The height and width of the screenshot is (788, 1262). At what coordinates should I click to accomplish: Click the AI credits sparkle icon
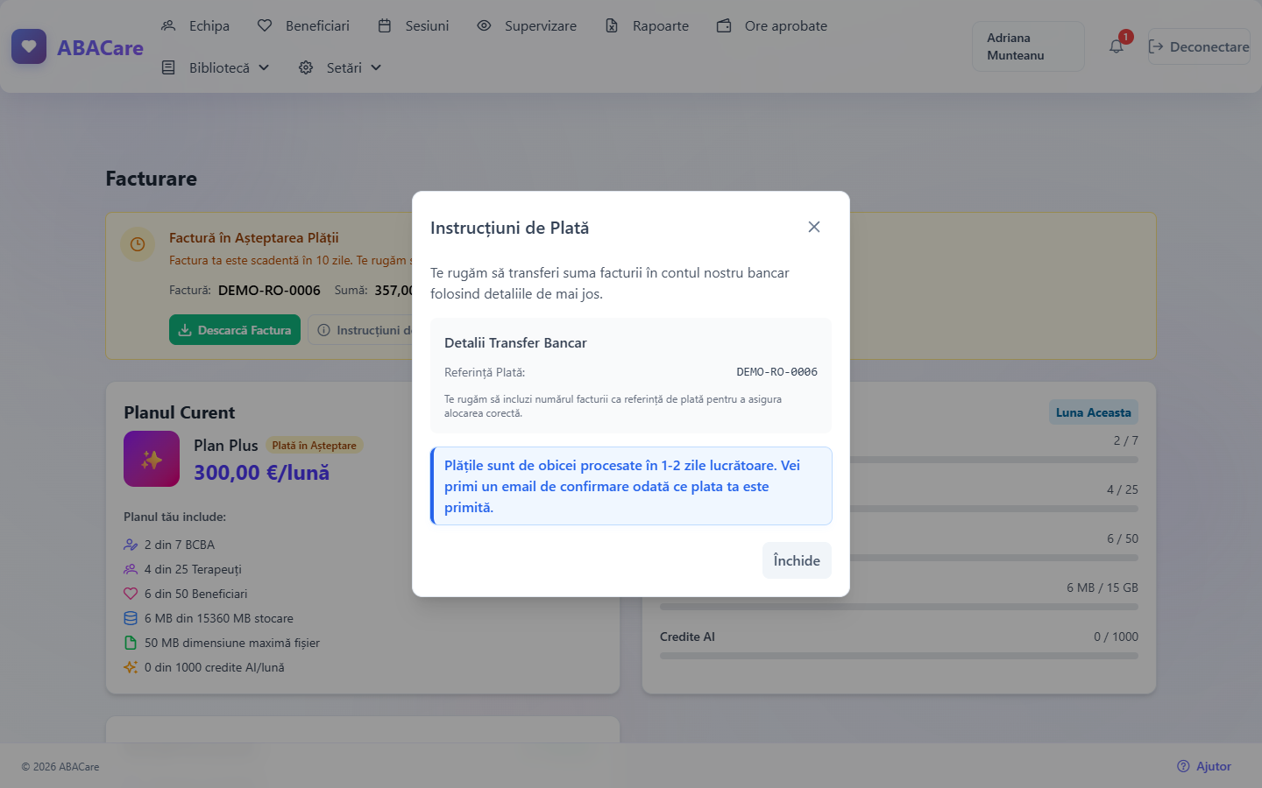tap(131, 667)
